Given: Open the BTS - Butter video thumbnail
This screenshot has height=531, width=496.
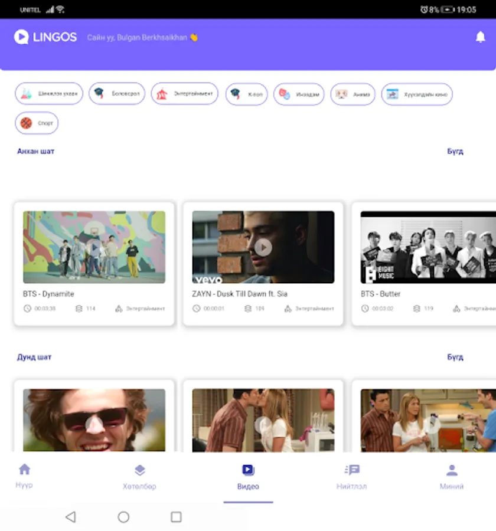Looking at the screenshot, I should click(x=428, y=247).
